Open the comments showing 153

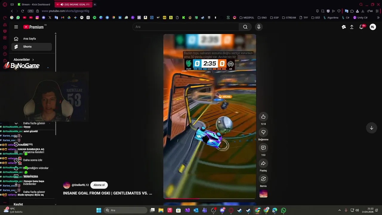pos(263,148)
